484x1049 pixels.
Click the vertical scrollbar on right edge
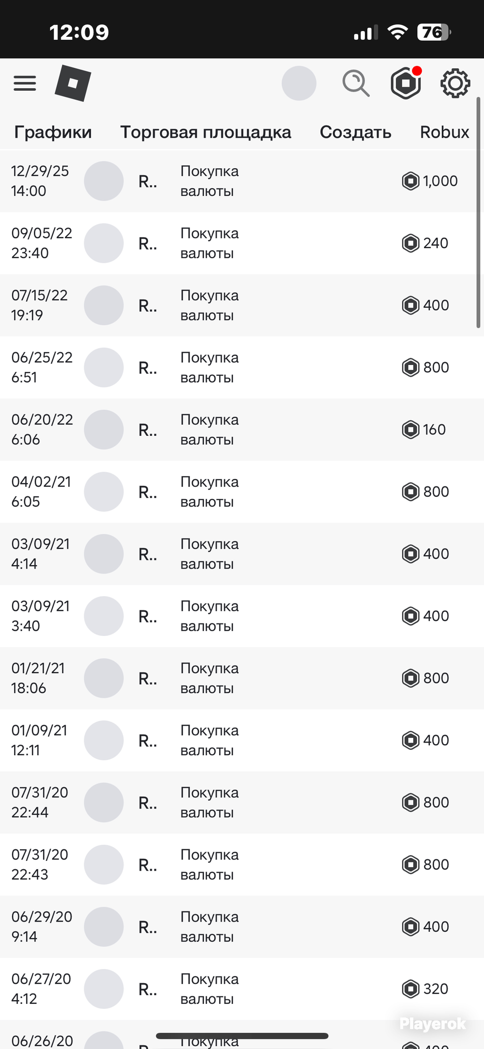pyautogui.click(x=478, y=213)
